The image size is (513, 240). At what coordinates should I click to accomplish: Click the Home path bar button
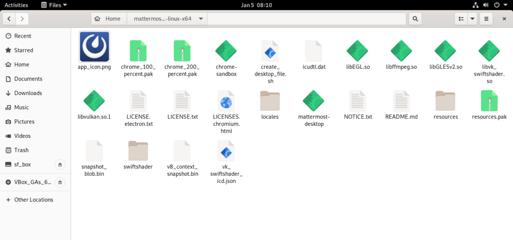point(109,19)
